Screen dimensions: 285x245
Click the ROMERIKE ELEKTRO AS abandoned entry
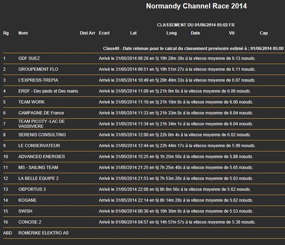coord(43,233)
